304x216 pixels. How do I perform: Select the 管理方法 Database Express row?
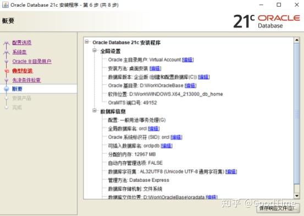point(139,180)
